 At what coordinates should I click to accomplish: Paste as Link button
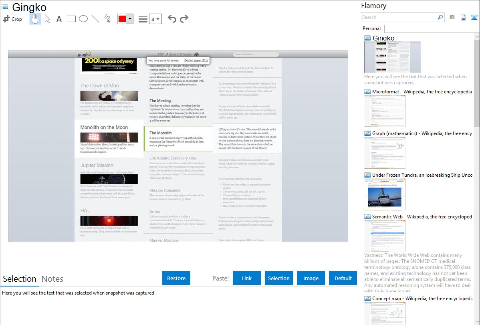(x=247, y=278)
